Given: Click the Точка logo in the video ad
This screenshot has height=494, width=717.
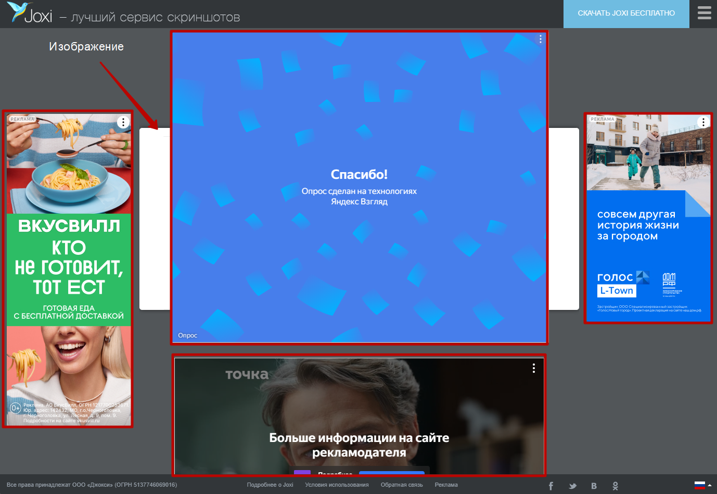Looking at the screenshot, I should [x=247, y=374].
